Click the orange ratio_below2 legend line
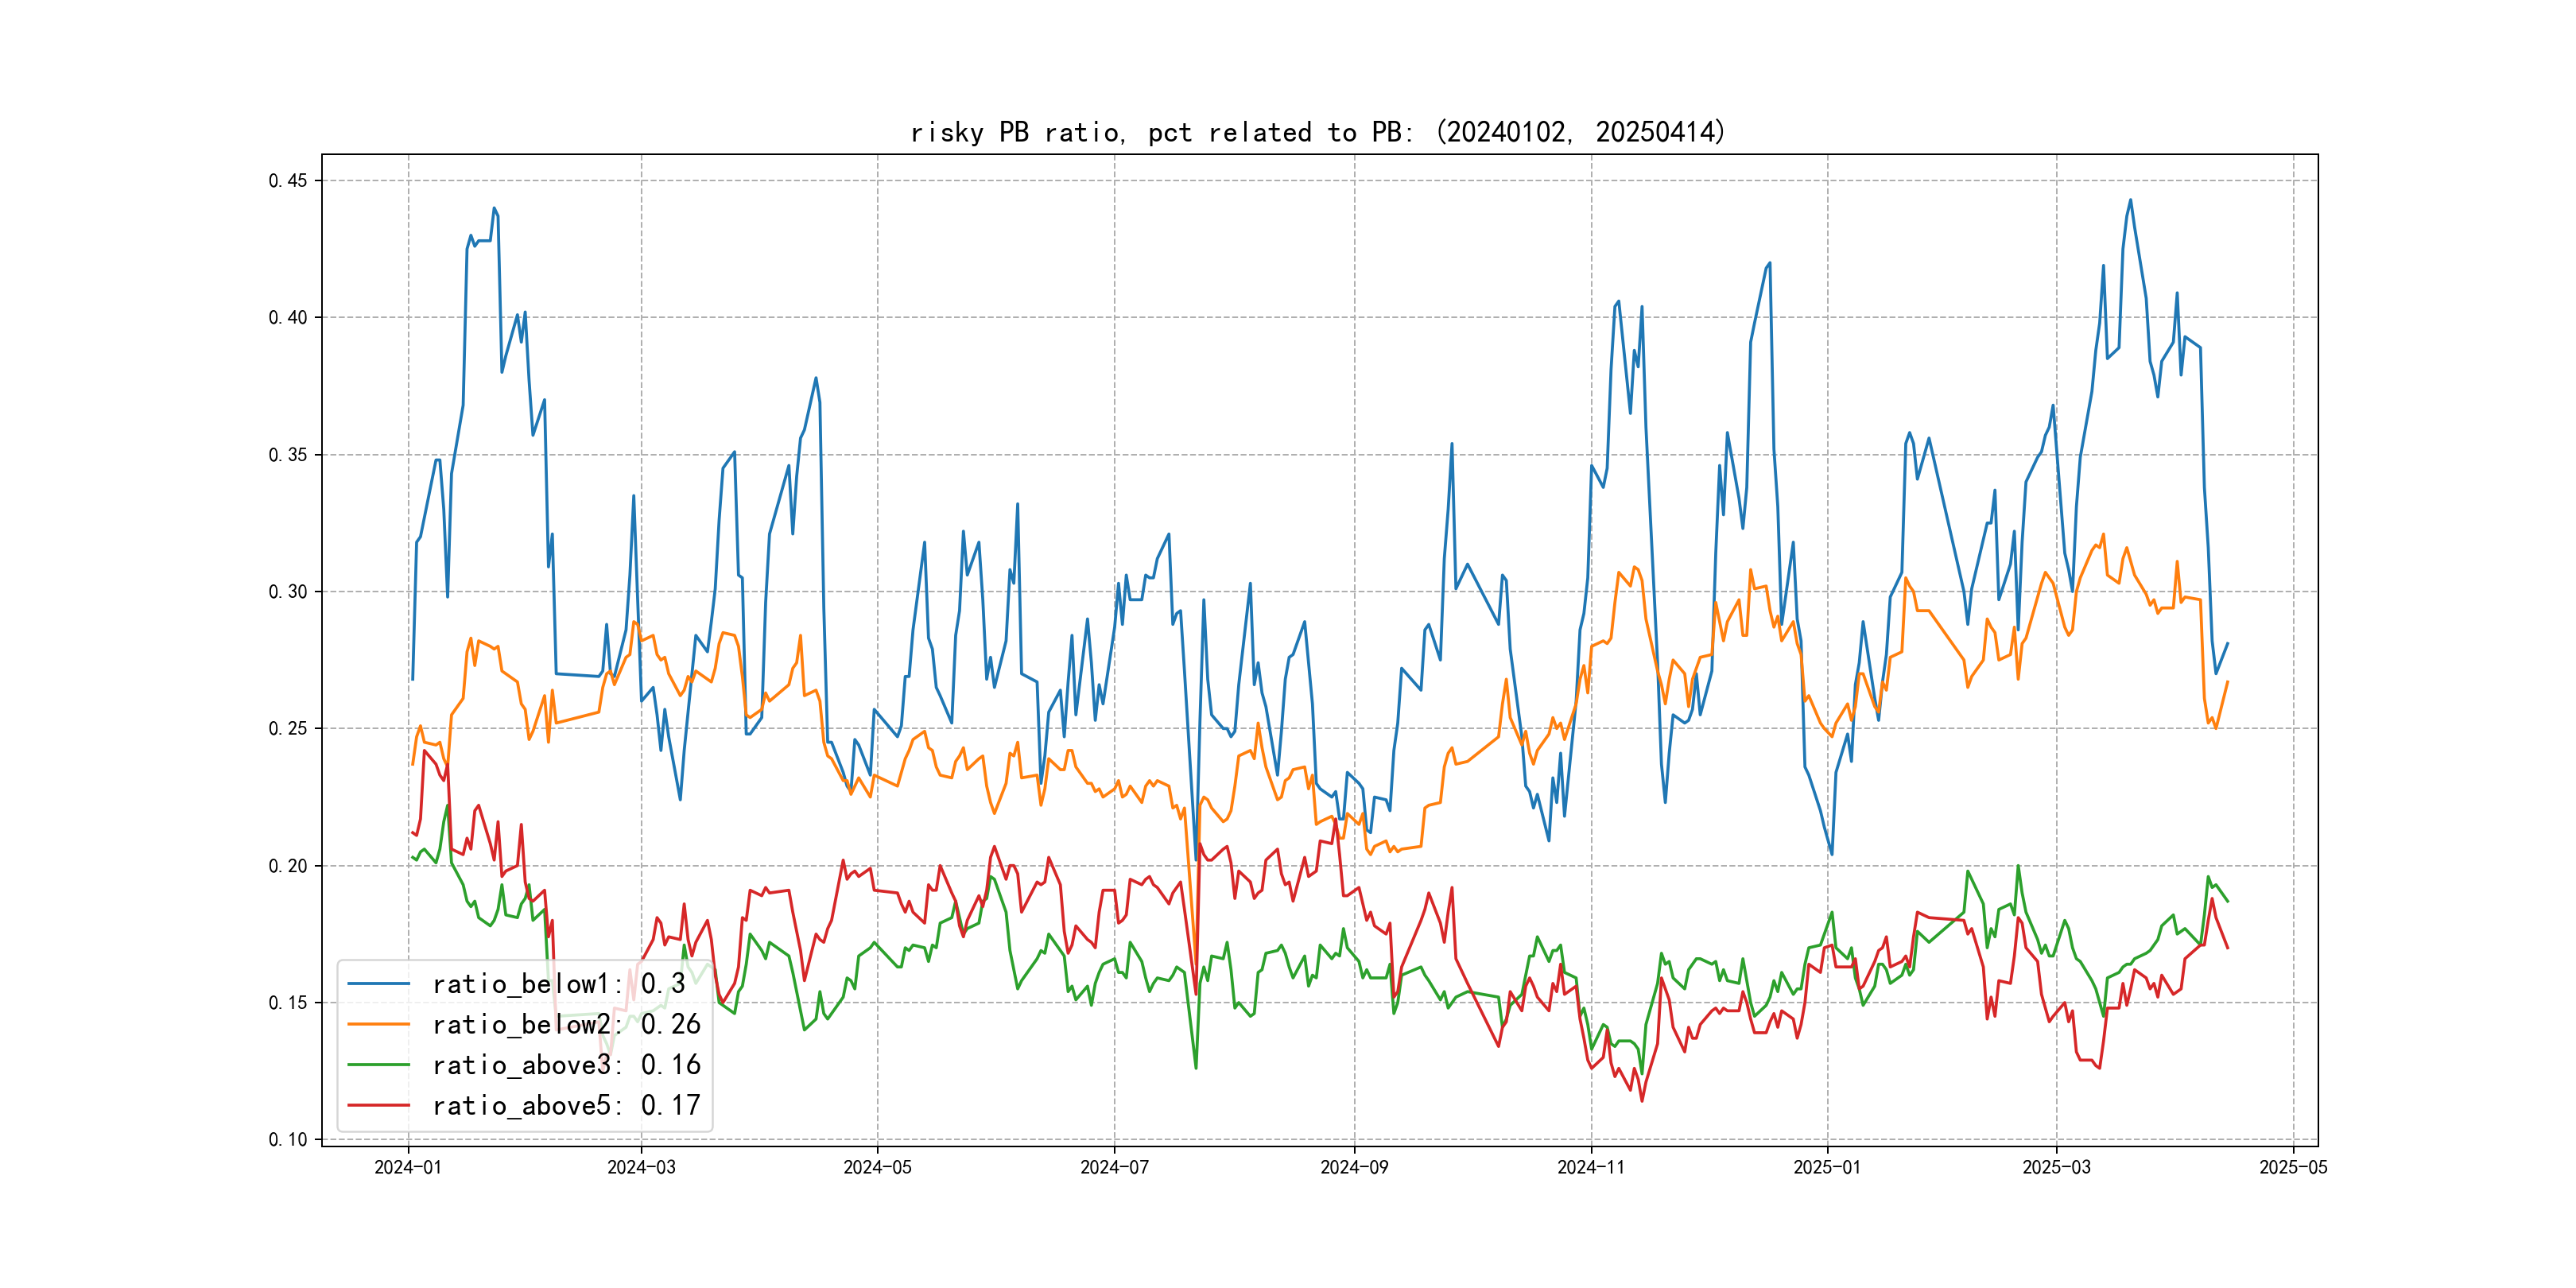This screenshot has width=2576, height=1288. tap(378, 1024)
